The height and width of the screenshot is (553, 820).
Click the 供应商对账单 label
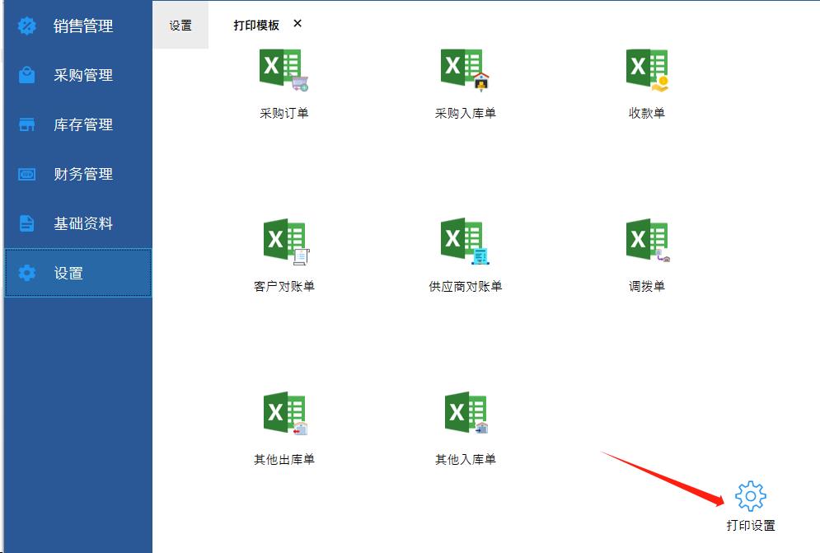[x=465, y=286]
